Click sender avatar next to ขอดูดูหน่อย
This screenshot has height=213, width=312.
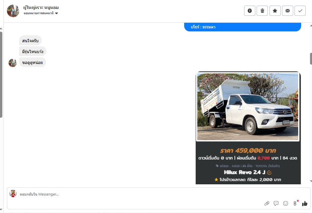(x=13, y=63)
